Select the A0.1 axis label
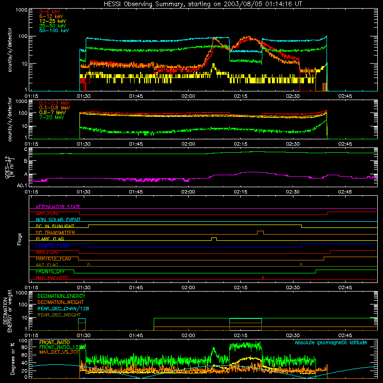383x383 pixels. point(22,185)
